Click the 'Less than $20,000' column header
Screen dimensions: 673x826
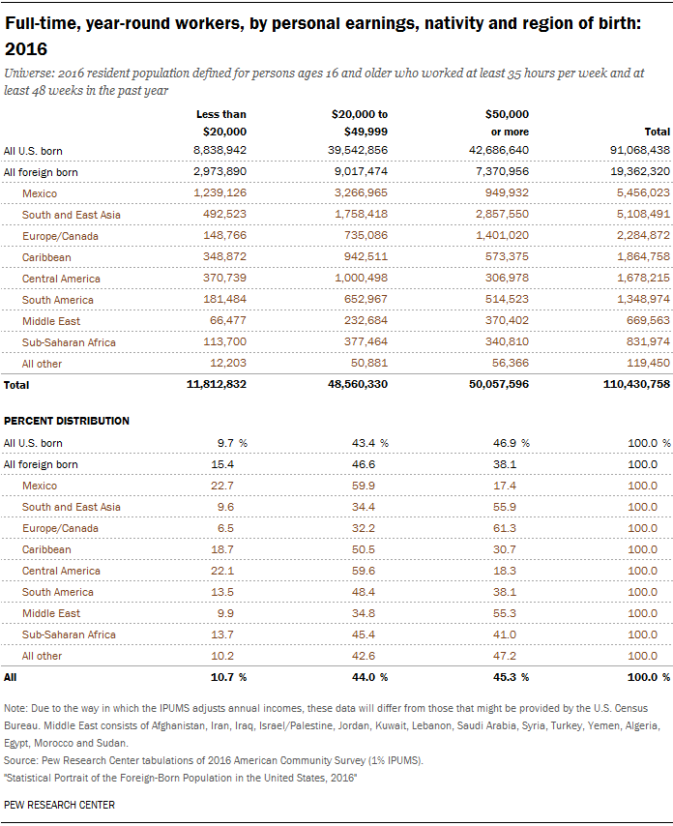221,123
